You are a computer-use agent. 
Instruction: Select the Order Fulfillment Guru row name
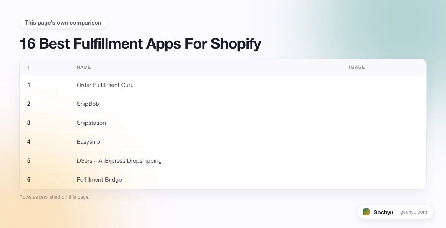(105, 85)
